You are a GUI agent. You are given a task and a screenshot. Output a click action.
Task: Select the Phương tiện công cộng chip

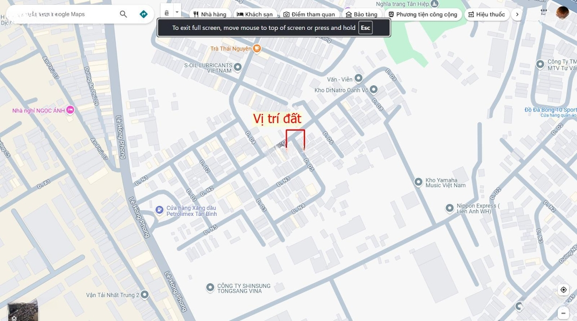click(423, 14)
